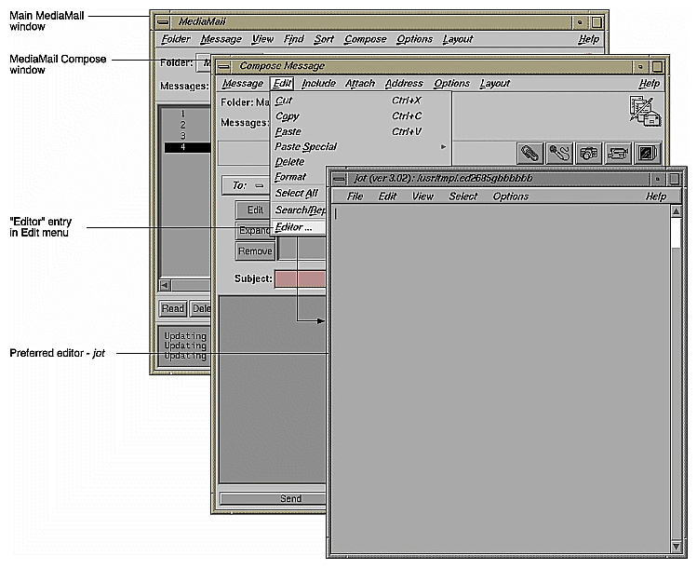
Task: Click the microphone audio attachment icon
Action: [x=559, y=154]
